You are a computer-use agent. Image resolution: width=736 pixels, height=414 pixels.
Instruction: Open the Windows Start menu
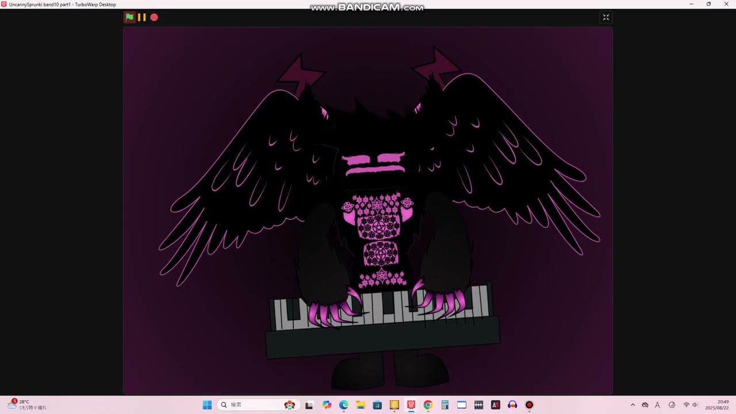[207, 405]
